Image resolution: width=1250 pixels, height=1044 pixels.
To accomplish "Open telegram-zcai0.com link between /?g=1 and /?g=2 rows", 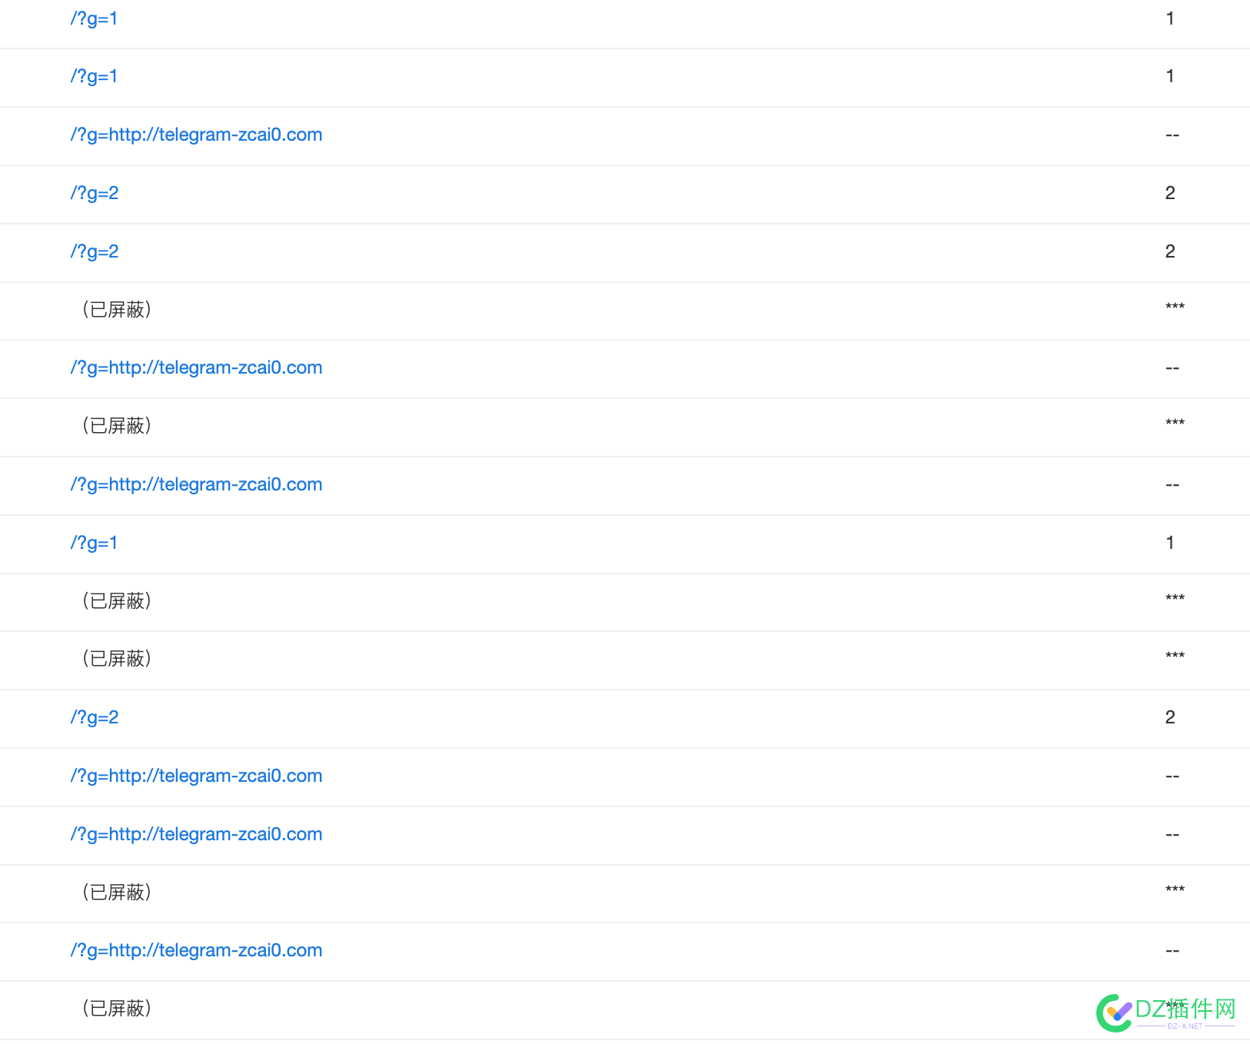I will [x=196, y=135].
